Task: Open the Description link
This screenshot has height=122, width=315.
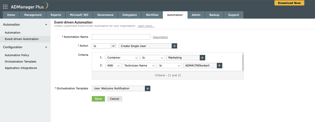Action: coord(160,37)
